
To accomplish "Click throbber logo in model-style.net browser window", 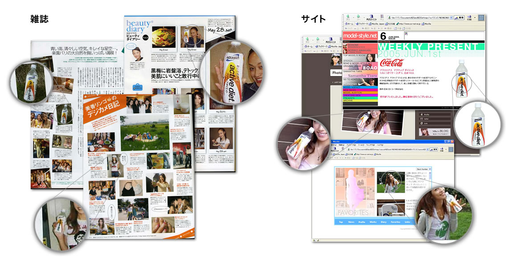I will (481, 18).
